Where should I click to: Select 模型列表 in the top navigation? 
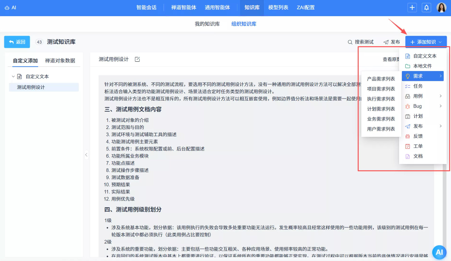[x=278, y=7]
